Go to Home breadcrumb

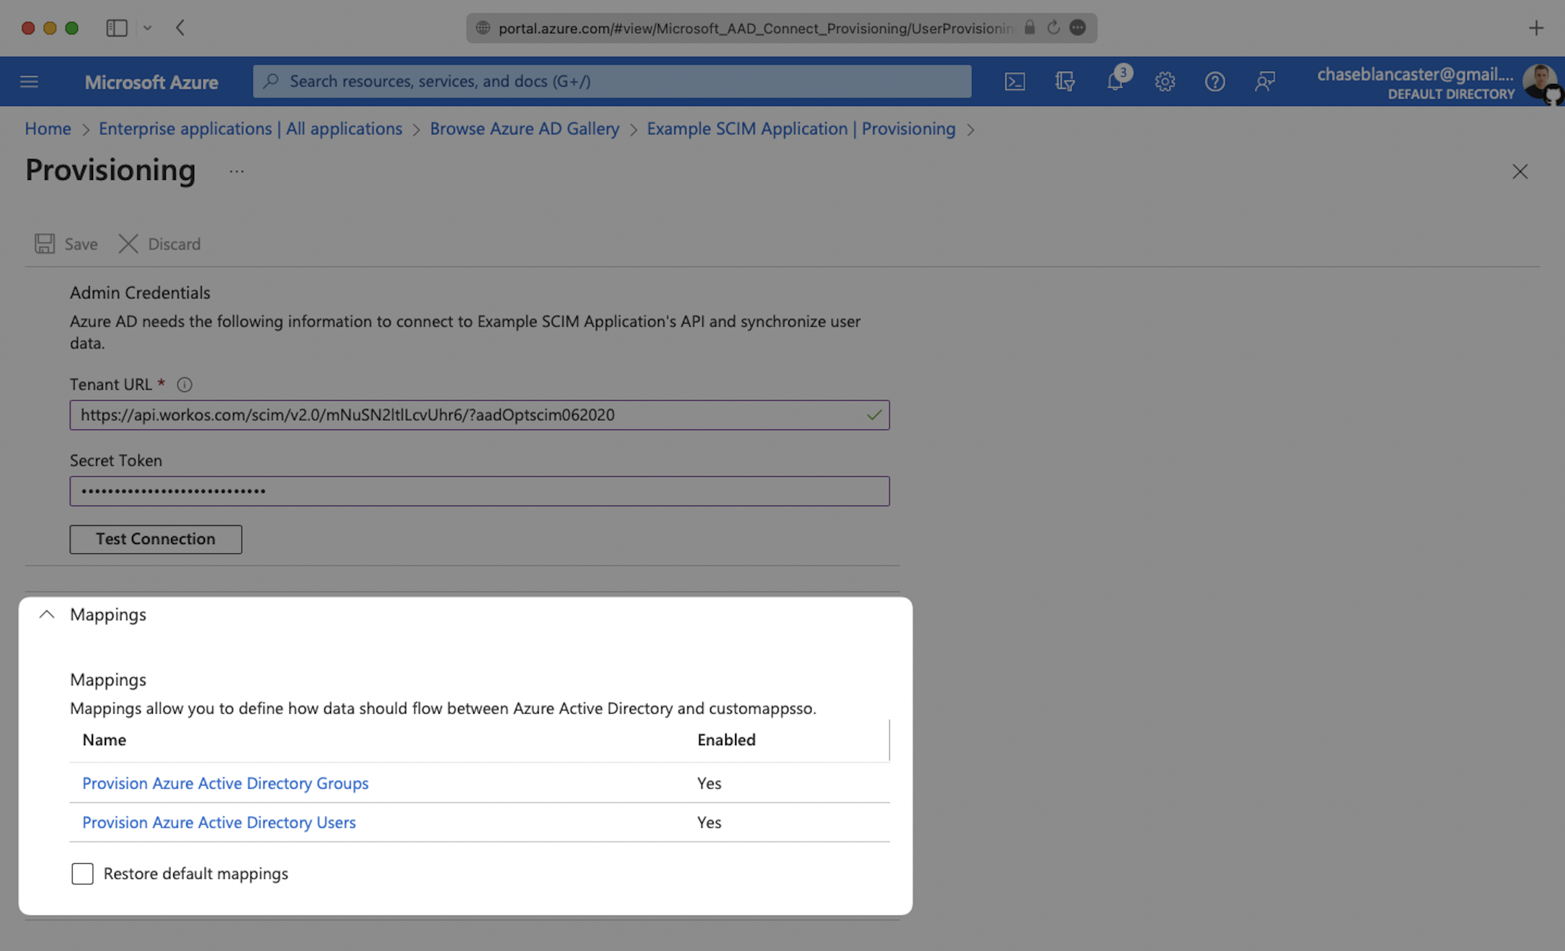48,129
